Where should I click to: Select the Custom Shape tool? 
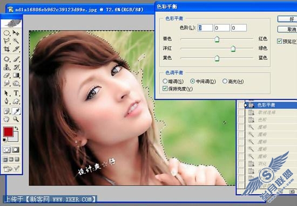(x=16, y=101)
